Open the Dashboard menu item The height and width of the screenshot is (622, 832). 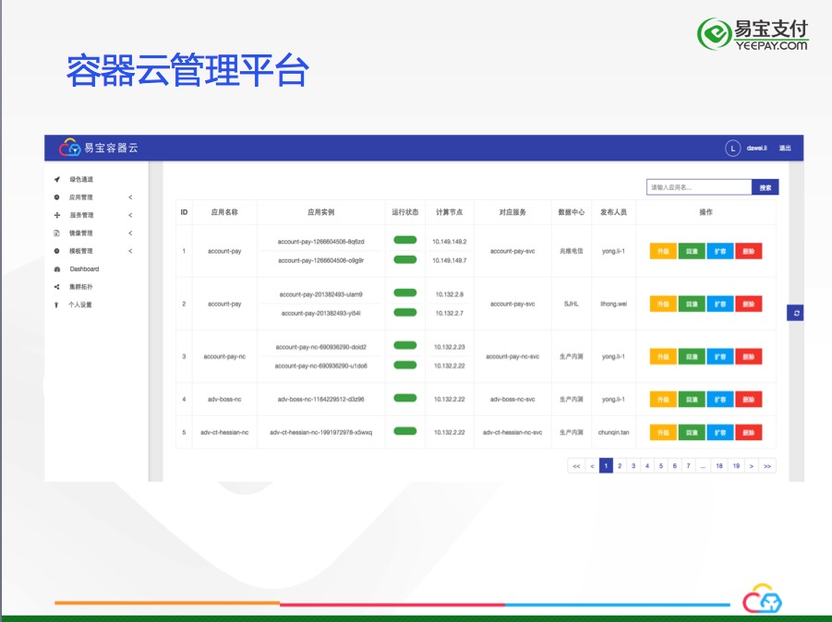(84, 269)
